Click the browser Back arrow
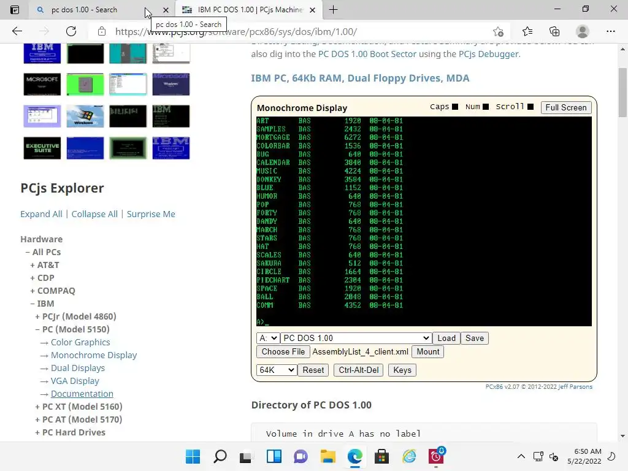Image resolution: width=628 pixels, height=471 pixels. coord(17,31)
